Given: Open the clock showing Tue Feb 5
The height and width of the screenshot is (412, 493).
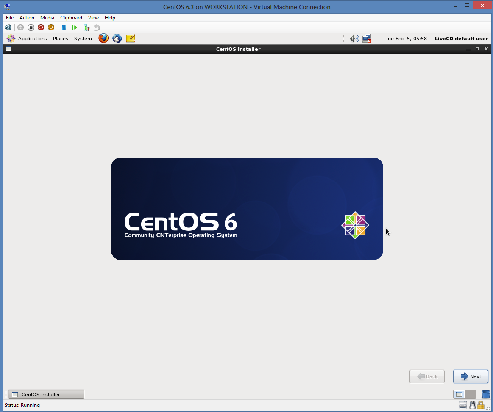Looking at the screenshot, I should pyautogui.click(x=406, y=39).
